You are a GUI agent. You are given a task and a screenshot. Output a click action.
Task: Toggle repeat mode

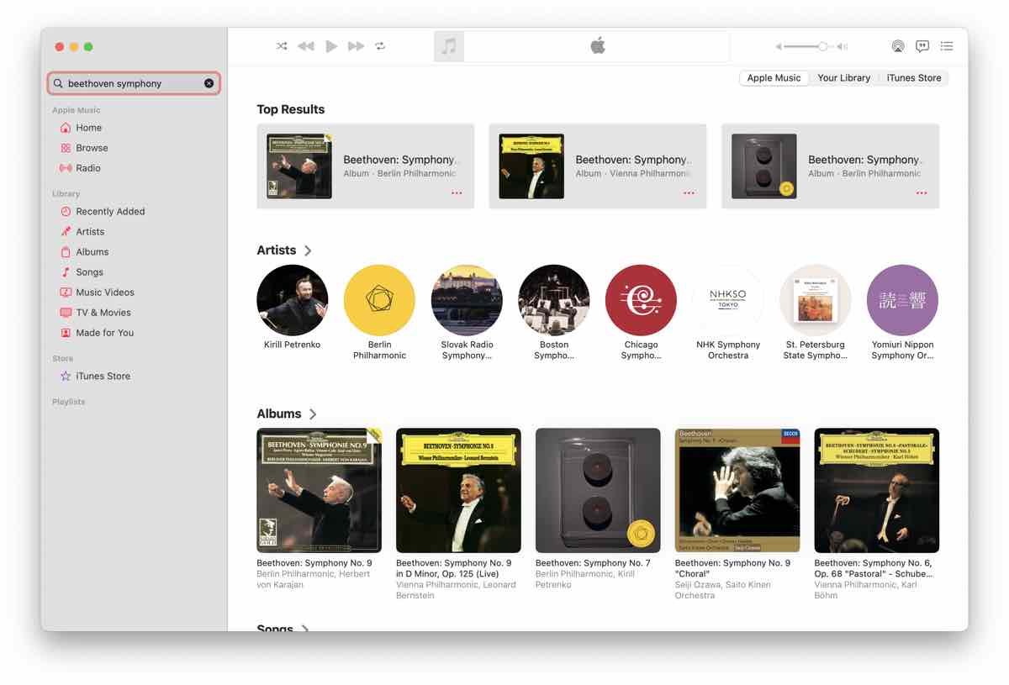tap(380, 46)
